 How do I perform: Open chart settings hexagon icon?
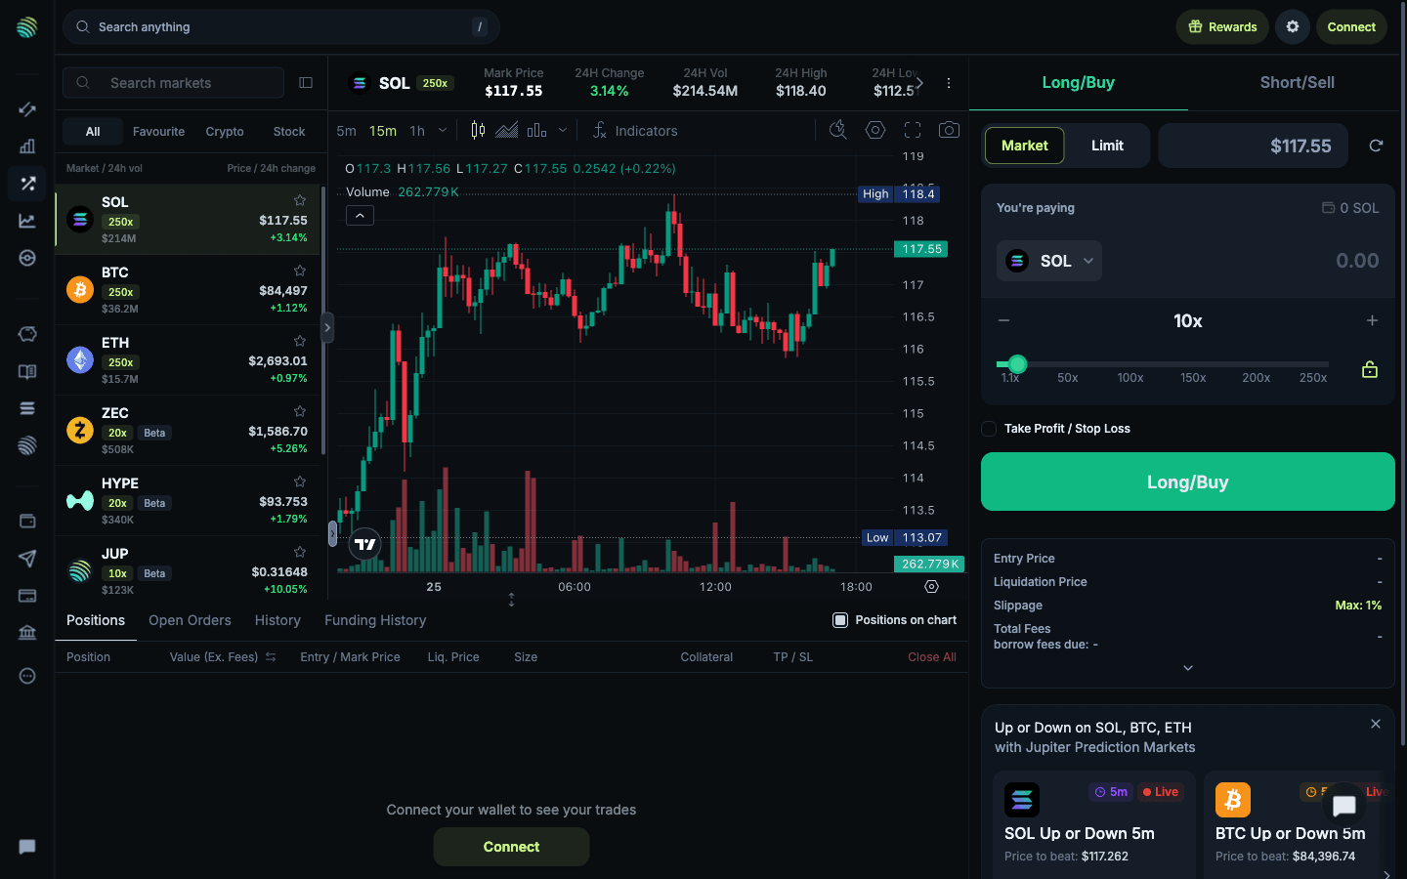[875, 130]
